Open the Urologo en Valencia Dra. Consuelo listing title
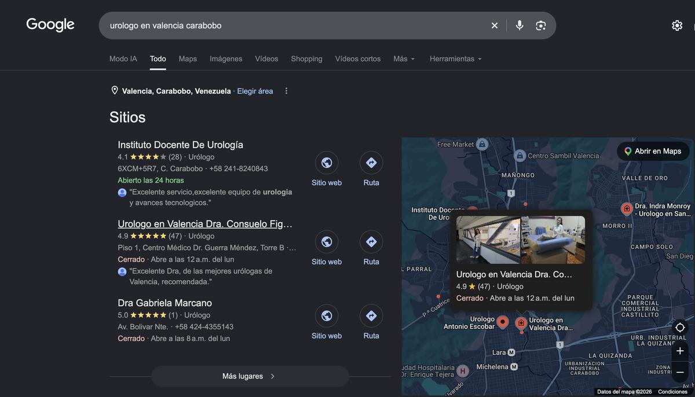695x397 pixels. (205, 224)
